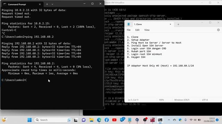Screen dimensions: 222x124
Task: Open Microsoft Edge from the taskbar
Action: coord(99,120)
